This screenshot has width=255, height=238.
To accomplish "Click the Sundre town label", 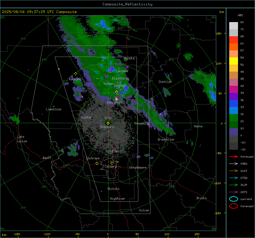I will [86, 117].
